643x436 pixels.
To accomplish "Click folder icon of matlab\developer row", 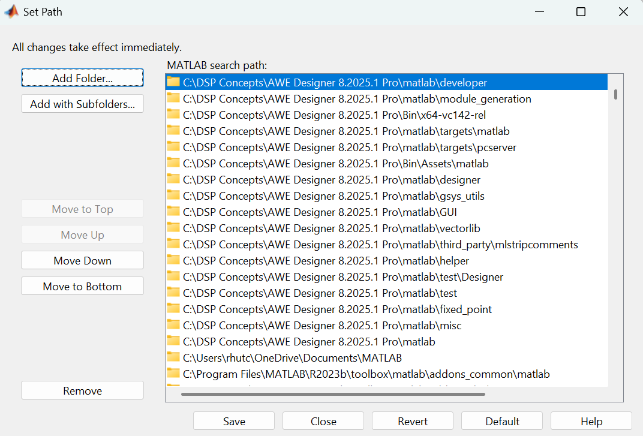I will pos(173,82).
